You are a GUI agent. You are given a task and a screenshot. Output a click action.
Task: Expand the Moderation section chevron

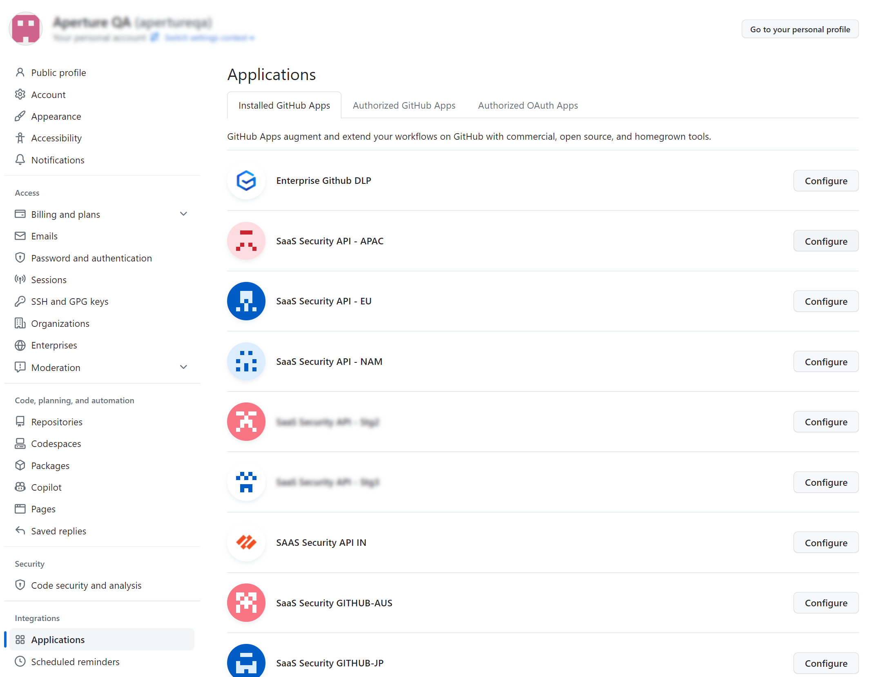coord(183,367)
